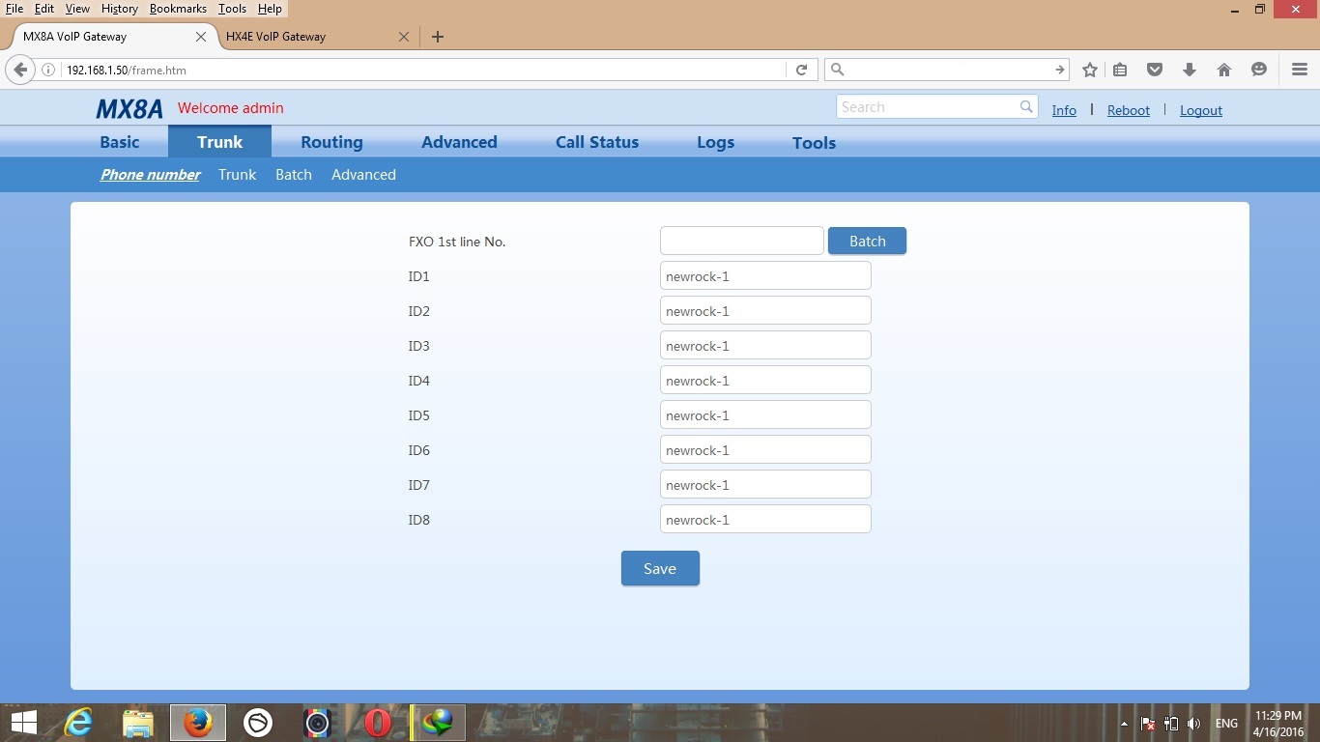Viewport: 1320px width, 742px height.
Task: Save to Pocket using the toolbar icon
Action: point(1155,70)
